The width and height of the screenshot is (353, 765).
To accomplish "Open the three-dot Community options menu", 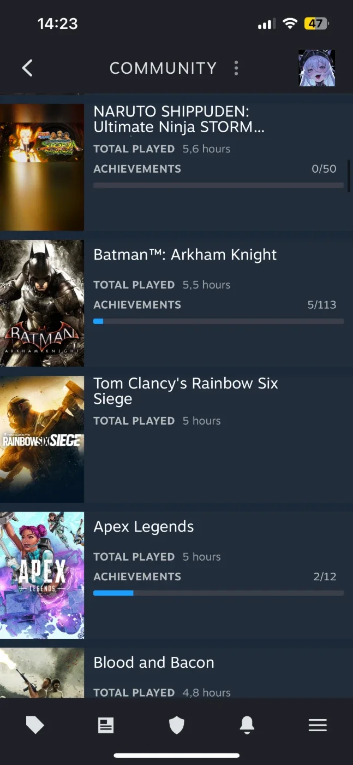I will pos(236,68).
